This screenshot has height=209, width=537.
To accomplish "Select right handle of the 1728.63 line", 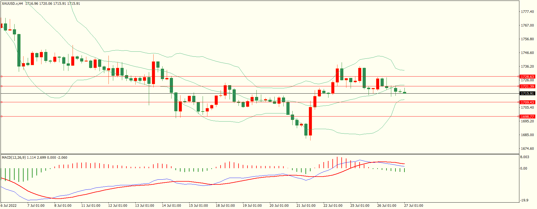I will tap(519, 76).
